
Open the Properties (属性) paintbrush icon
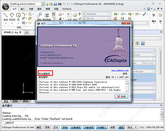pos(154,15)
